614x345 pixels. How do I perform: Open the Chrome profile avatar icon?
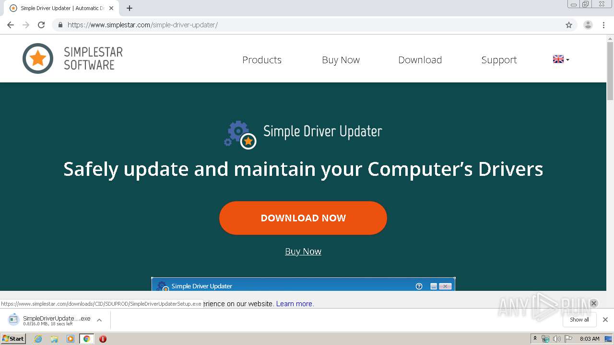pos(588,25)
